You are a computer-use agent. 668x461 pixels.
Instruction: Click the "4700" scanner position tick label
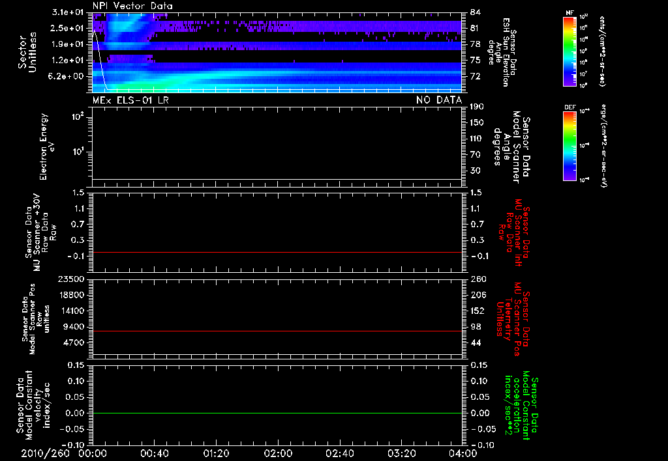click(73, 342)
